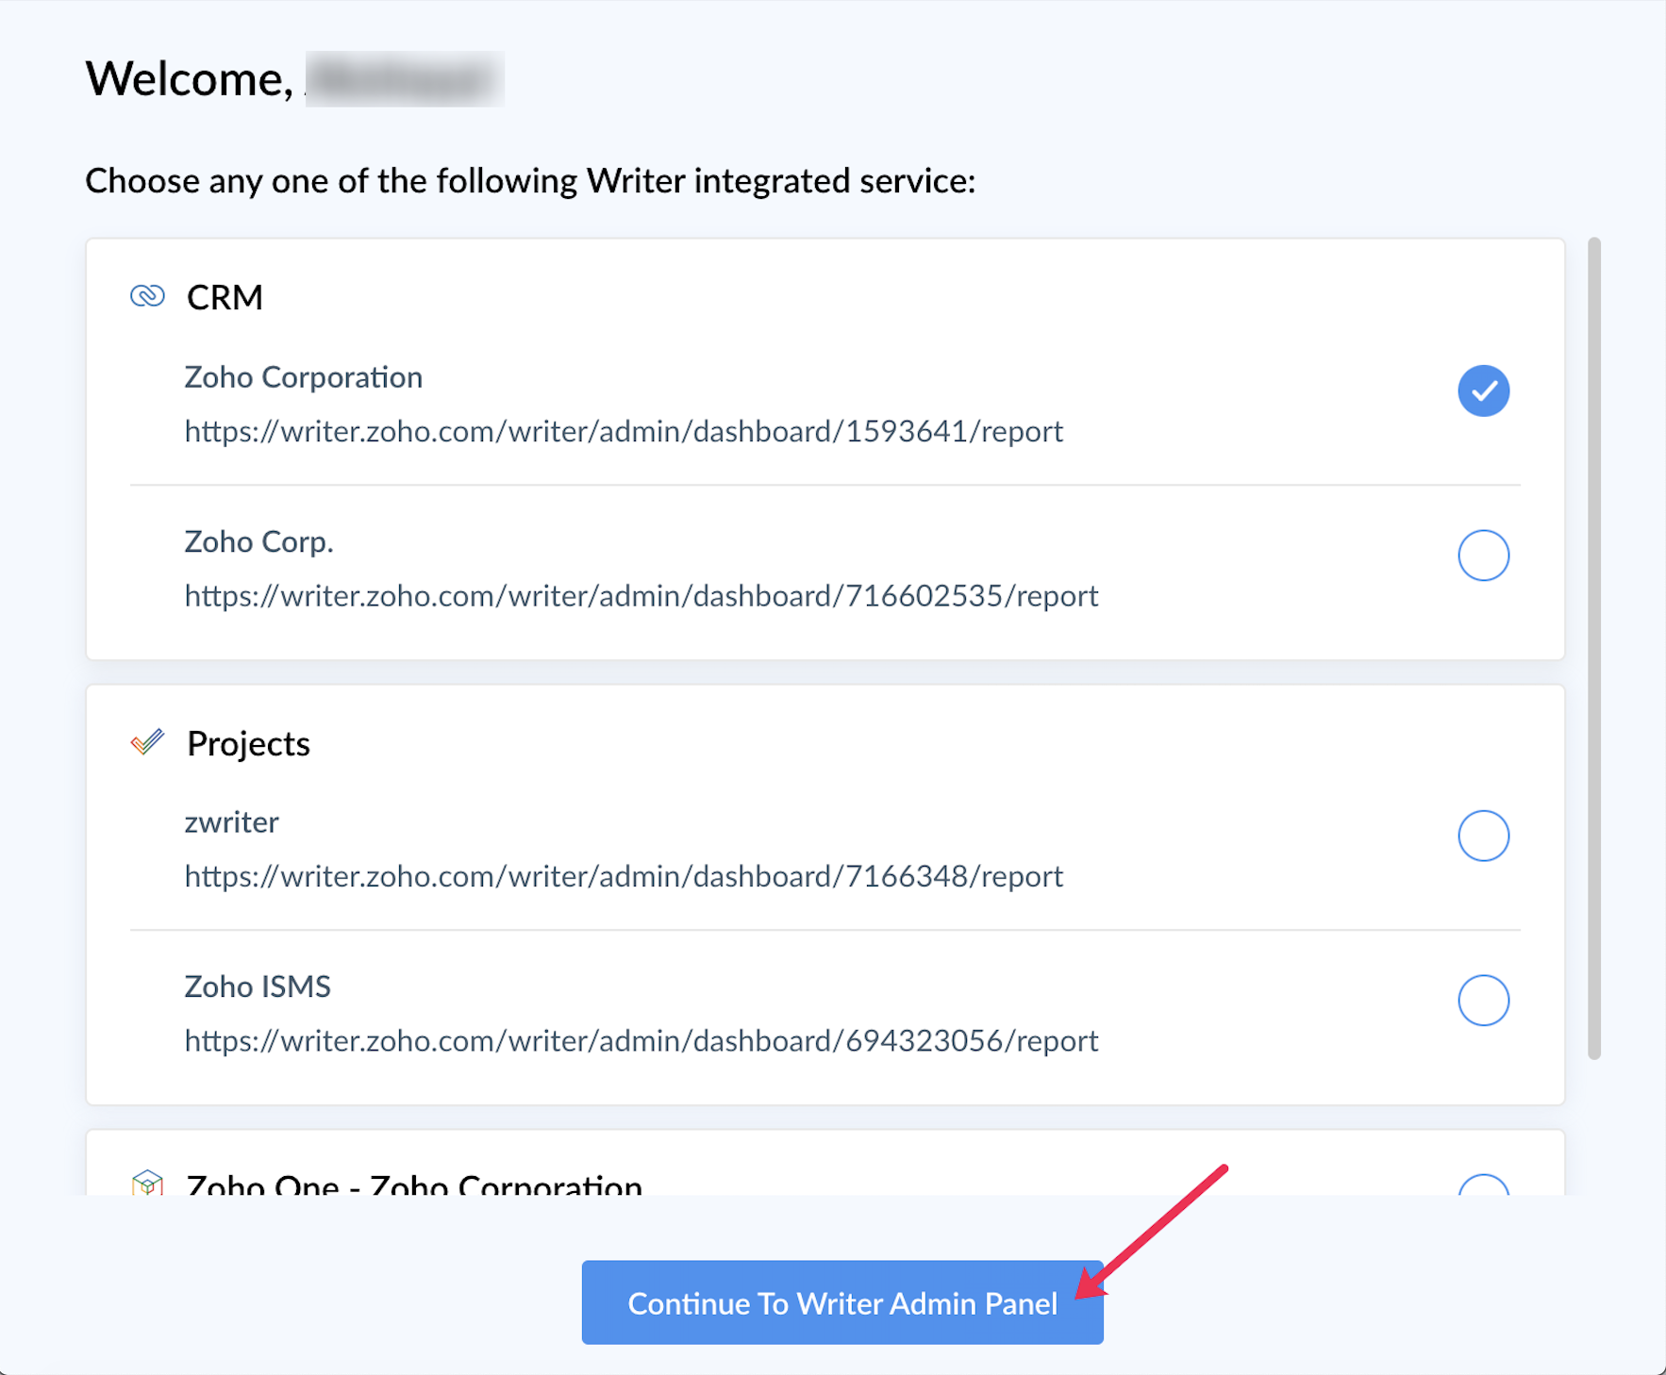The height and width of the screenshot is (1375, 1666).
Task: Click the Projects checkmark icon
Action: pyautogui.click(x=147, y=743)
